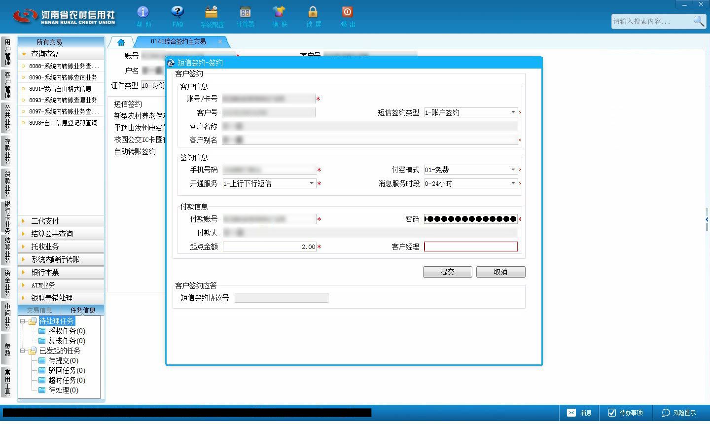Open the 短信签约类型 dropdown
The width and height of the screenshot is (710, 424).
(x=513, y=112)
